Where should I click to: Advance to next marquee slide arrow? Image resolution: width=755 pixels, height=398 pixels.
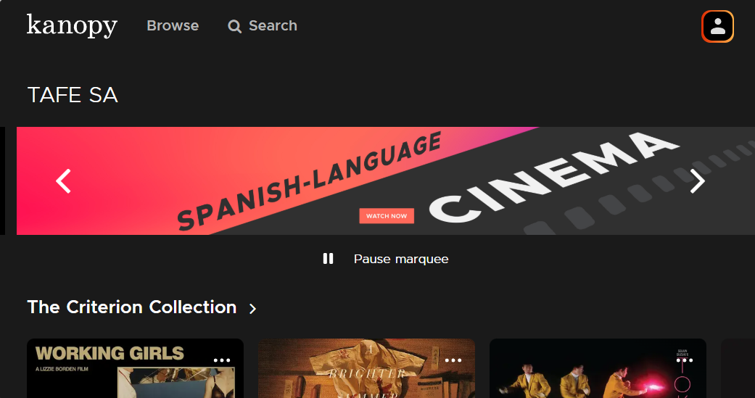(697, 181)
